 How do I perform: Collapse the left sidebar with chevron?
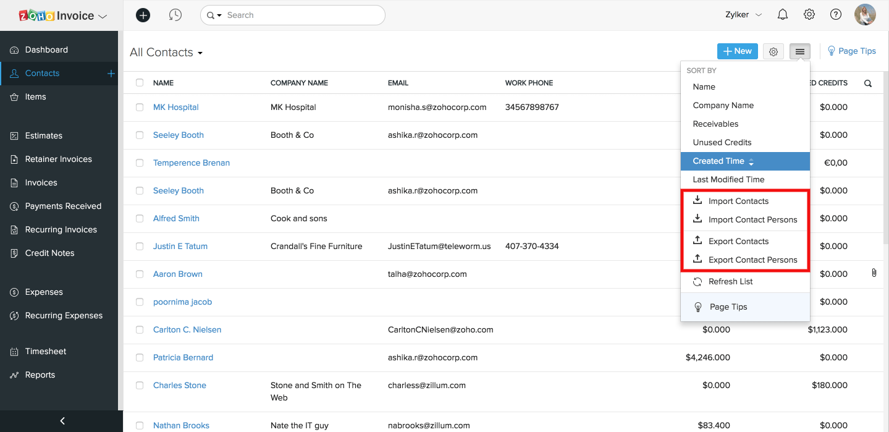pos(62,421)
